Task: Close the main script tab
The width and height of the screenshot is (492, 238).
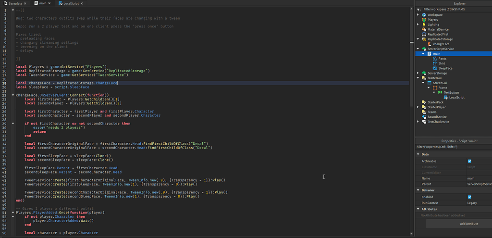Action: point(50,3)
